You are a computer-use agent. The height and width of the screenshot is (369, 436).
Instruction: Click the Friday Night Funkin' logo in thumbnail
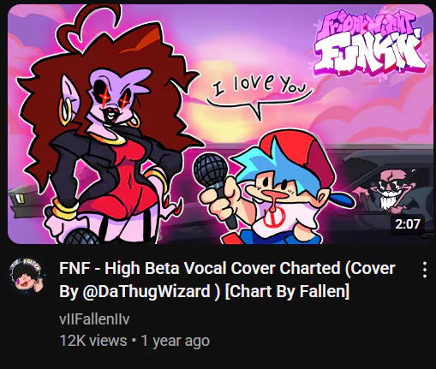pyautogui.click(x=368, y=45)
